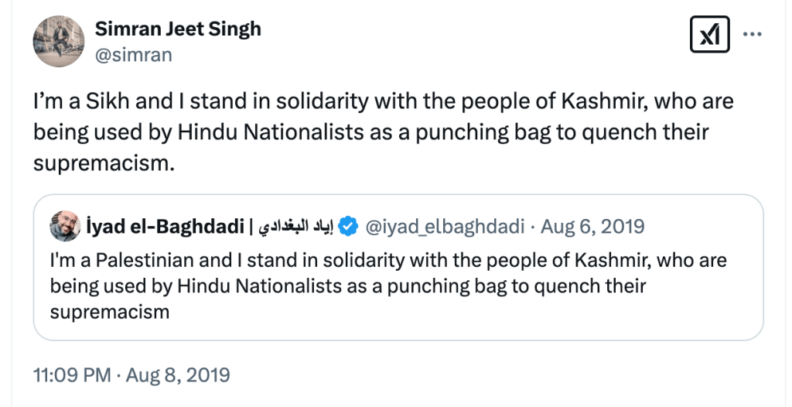Open the Grok explain icon
The height and width of the screenshot is (407, 792).
coord(709,36)
